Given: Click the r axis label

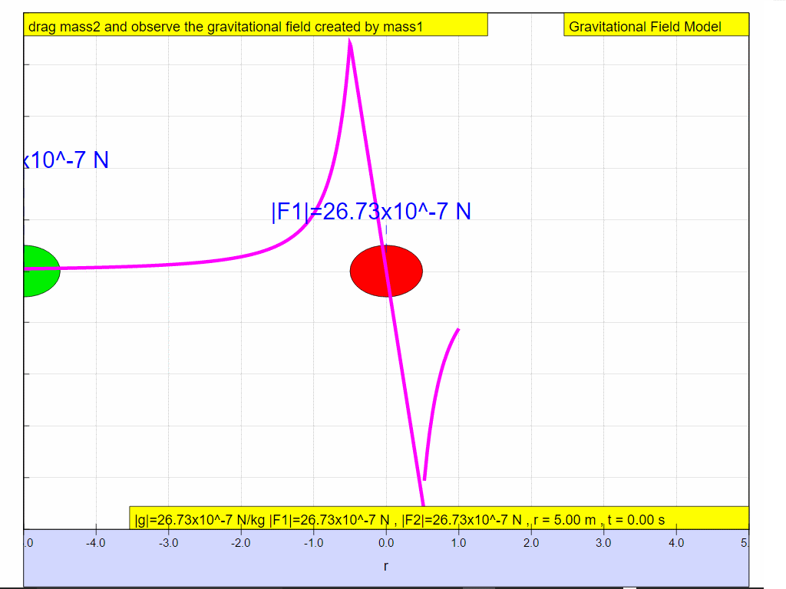Looking at the screenshot, I should pyautogui.click(x=386, y=566).
